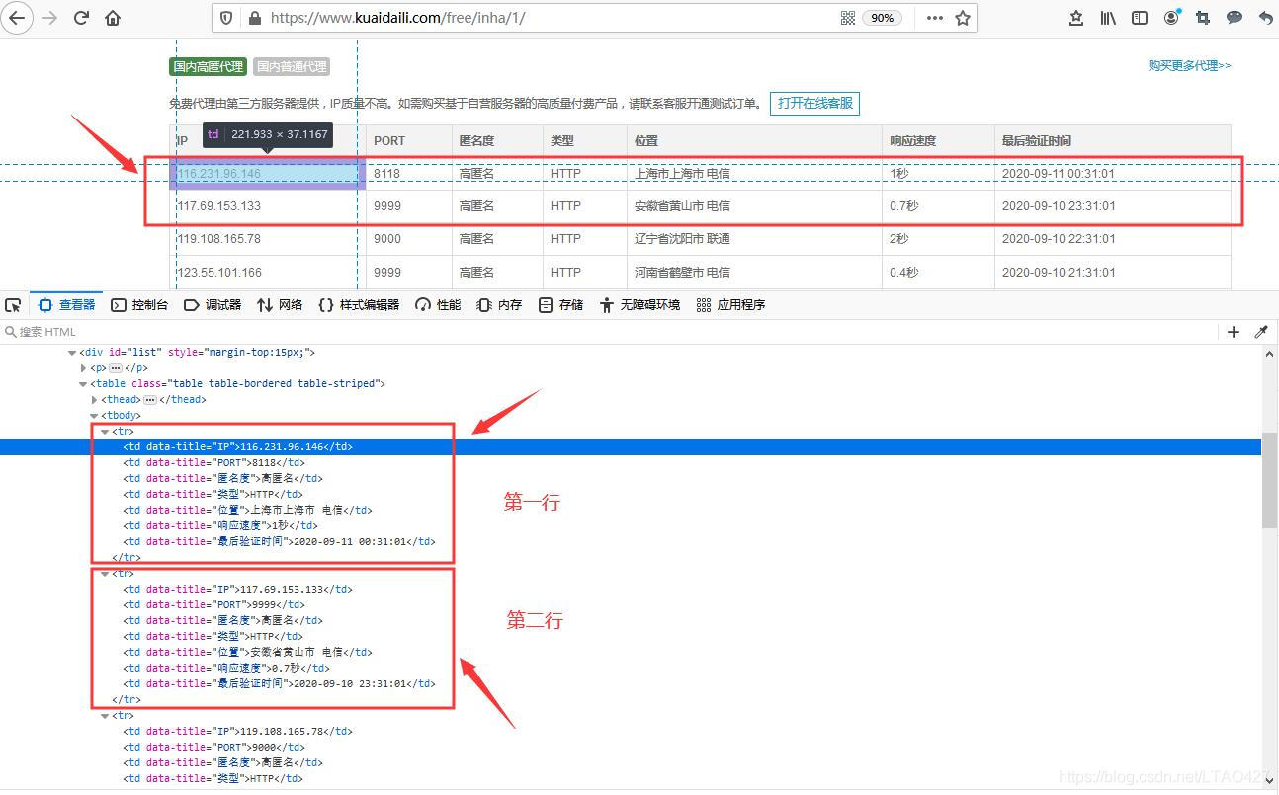Click the 打开在线客服 button
This screenshot has height=795, width=1279.
click(x=815, y=103)
